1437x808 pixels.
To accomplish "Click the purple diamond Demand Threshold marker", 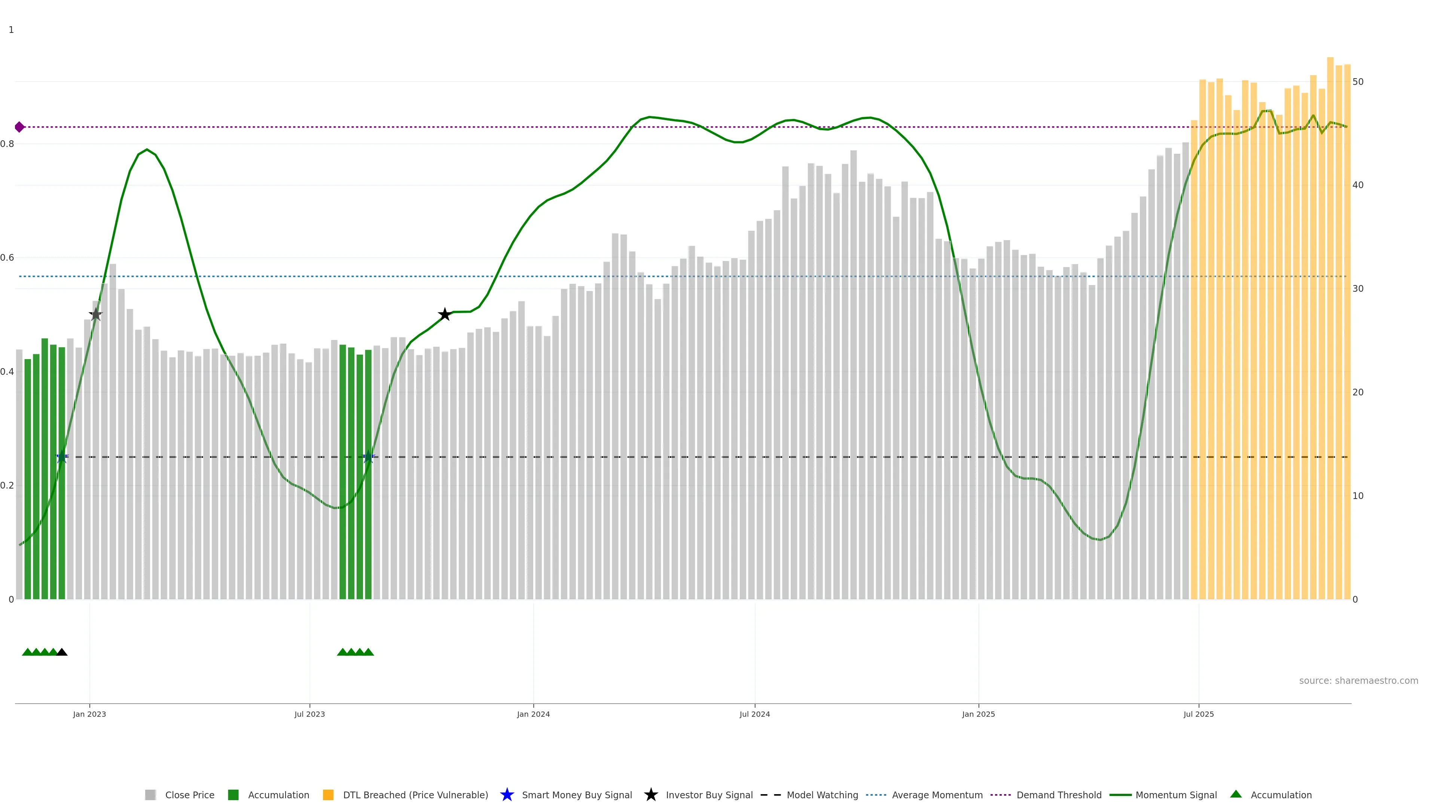I will [x=19, y=127].
